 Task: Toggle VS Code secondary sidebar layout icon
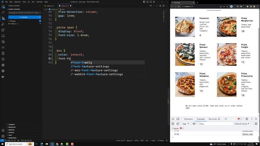(151, 2)
